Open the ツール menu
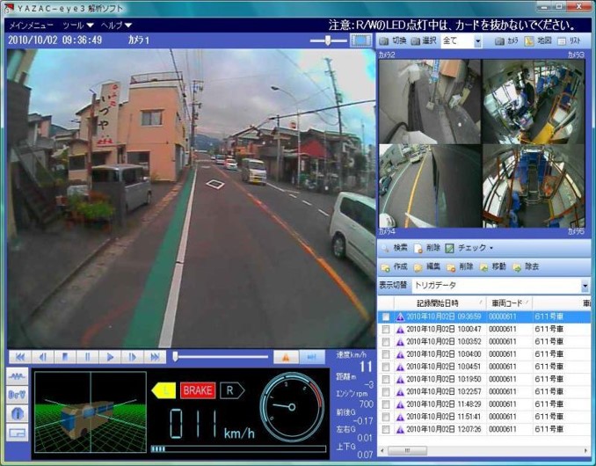The image size is (596, 466). click(76, 25)
